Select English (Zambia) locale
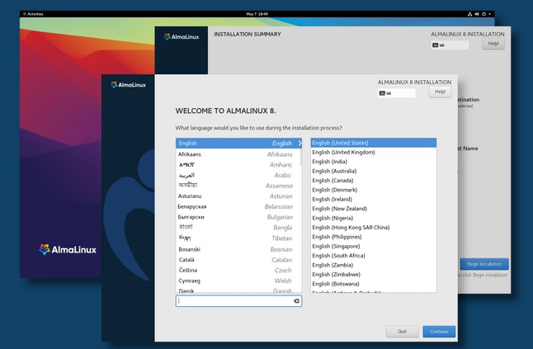 coord(374,265)
